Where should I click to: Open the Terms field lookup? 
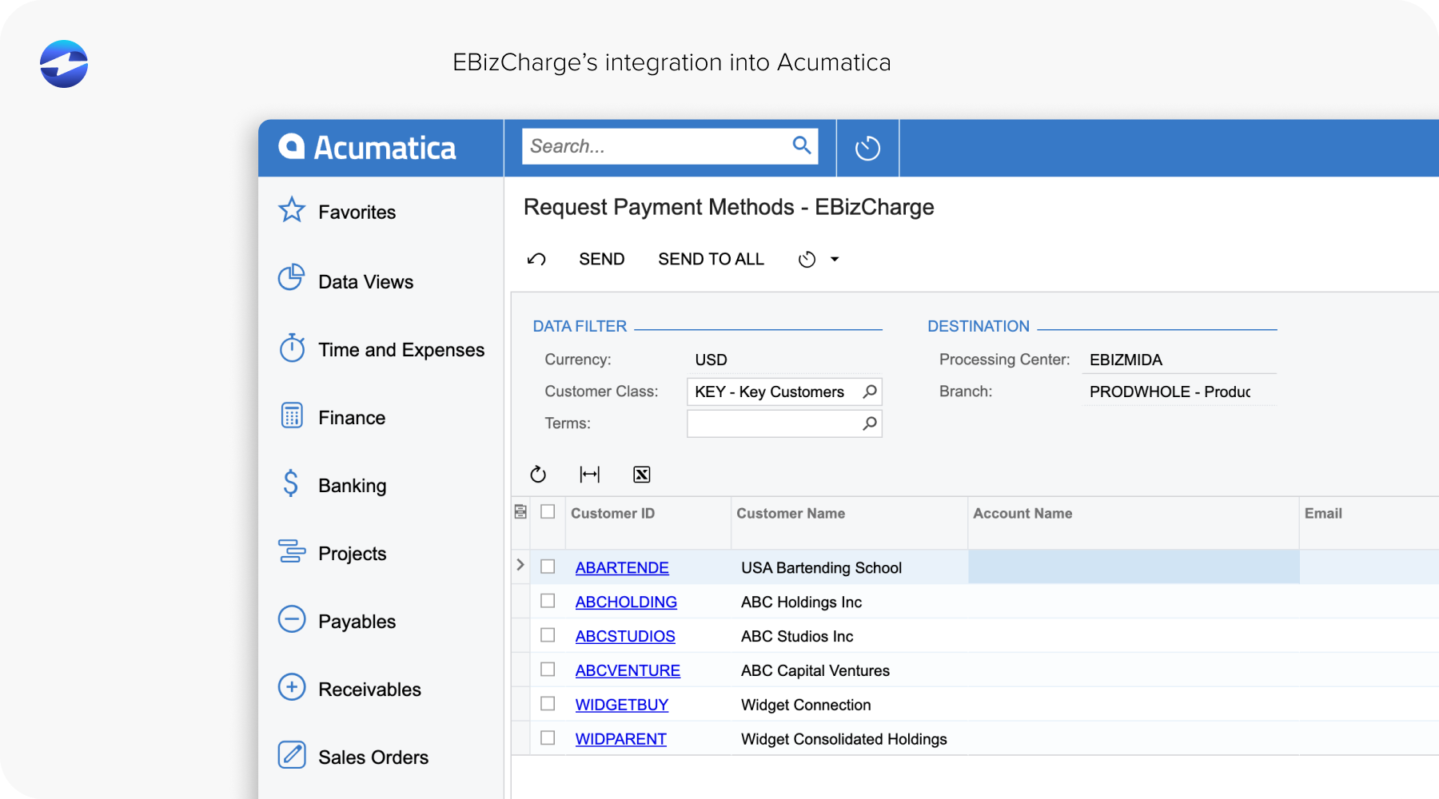click(869, 423)
